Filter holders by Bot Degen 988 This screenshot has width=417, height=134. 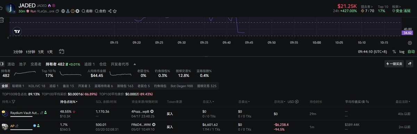182,86
